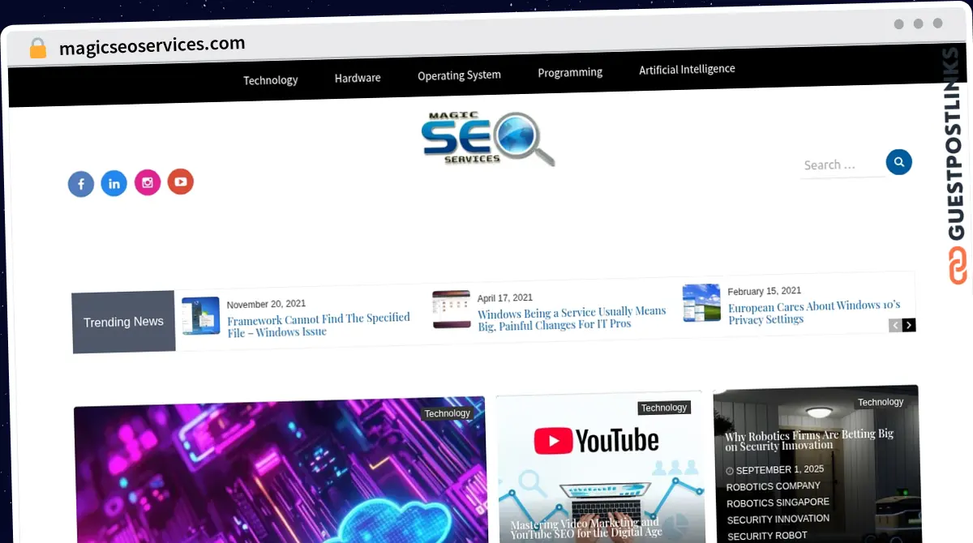Screen dimensions: 973x543
Task: Open the Facebook social icon
Action: [81, 183]
